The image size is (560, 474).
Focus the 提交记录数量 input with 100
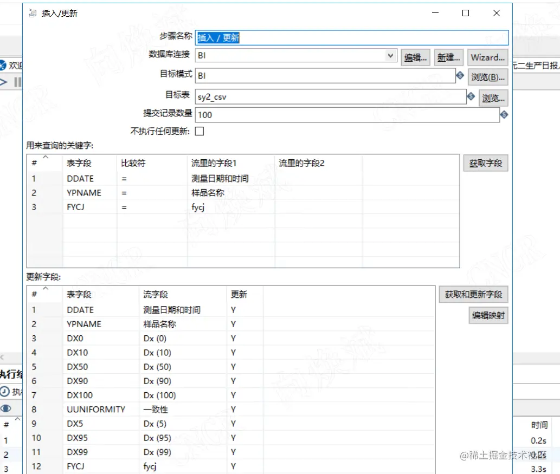(x=347, y=115)
